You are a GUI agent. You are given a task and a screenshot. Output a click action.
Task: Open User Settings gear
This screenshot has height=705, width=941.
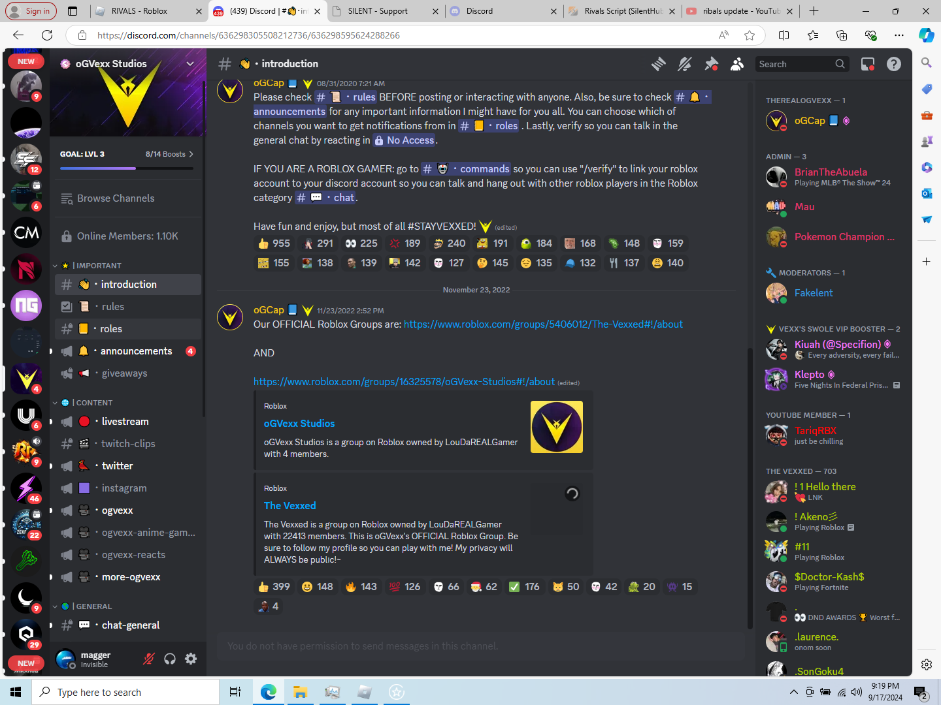pos(191,659)
